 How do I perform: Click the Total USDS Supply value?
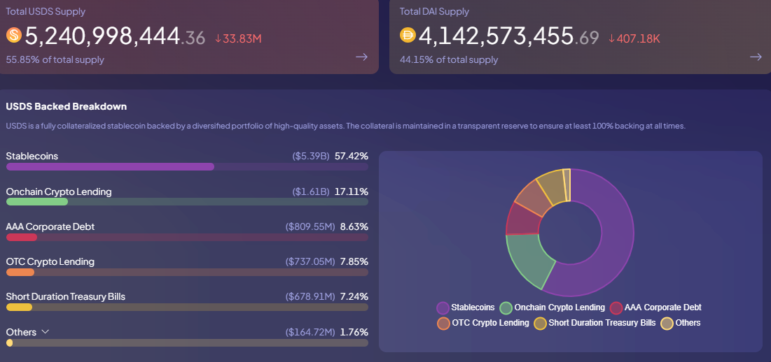[103, 36]
